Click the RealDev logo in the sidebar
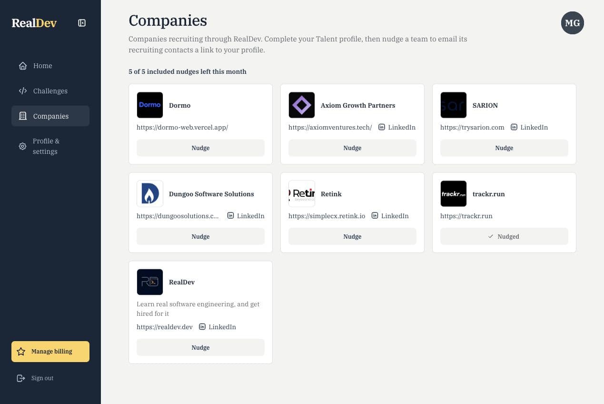 34,23
